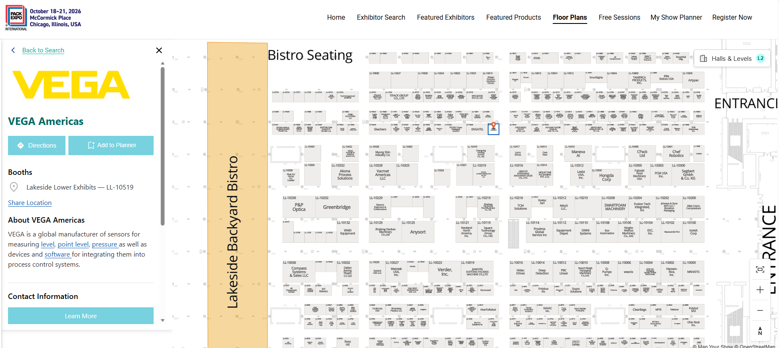Viewport: 779px width, 348px height.
Task: Open Free Sessions
Action: pyautogui.click(x=620, y=18)
